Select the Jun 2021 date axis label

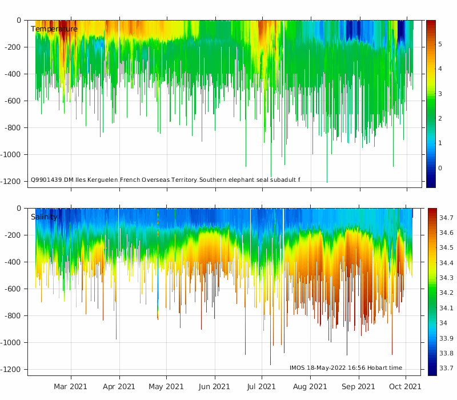[x=214, y=387]
